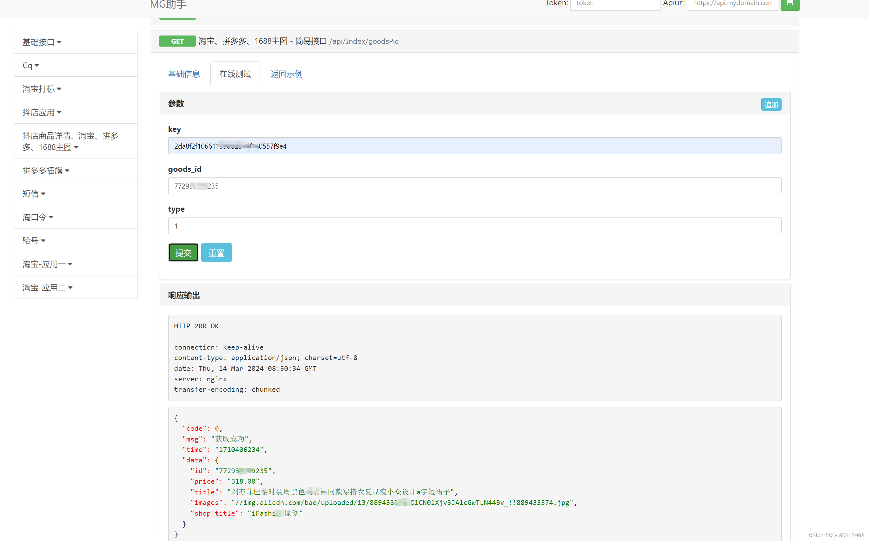
Task: Select the 在线测试 tab
Action: pyautogui.click(x=235, y=74)
